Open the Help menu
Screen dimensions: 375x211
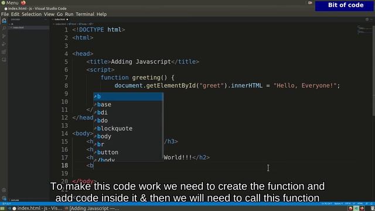tap(101, 14)
